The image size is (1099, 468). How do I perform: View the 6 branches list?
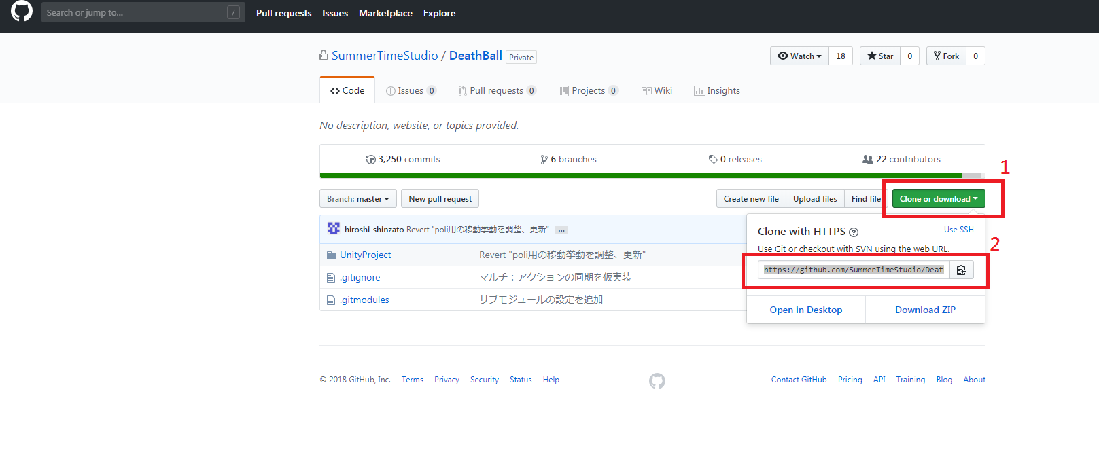(x=568, y=159)
